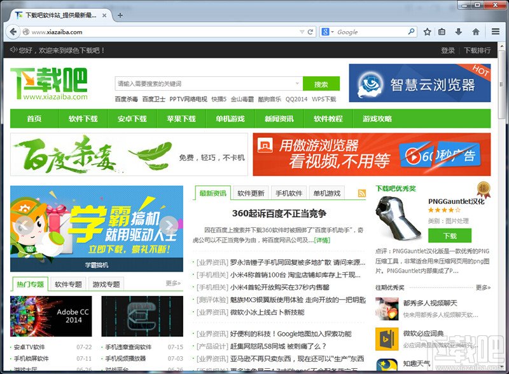The height and width of the screenshot is (374, 509).
Task: Open a new tab with plus button
Action: [x=120, y=15]
